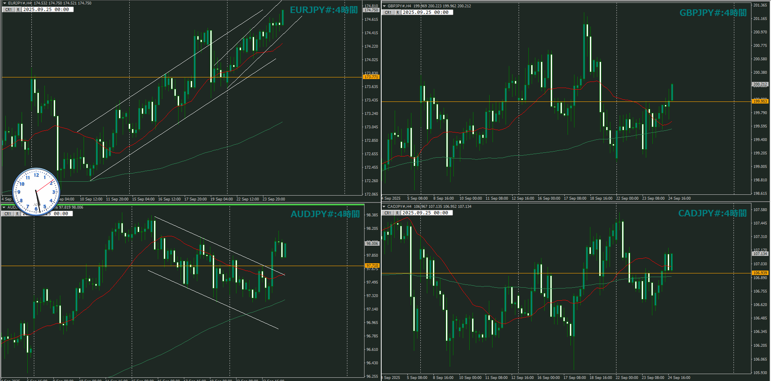Click the R button on EURJPY chart
This screenshot has width=771, height=381.
point(18,10)
